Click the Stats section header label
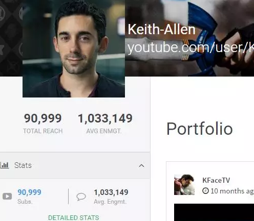This screenshot has height=221, width=254. point(23,165)
